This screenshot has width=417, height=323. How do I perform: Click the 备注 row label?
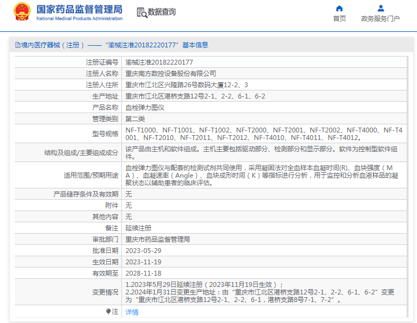[112, 228]
